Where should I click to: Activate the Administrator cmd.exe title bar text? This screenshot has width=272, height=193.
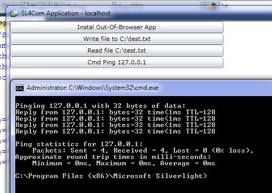coord(92,88)
